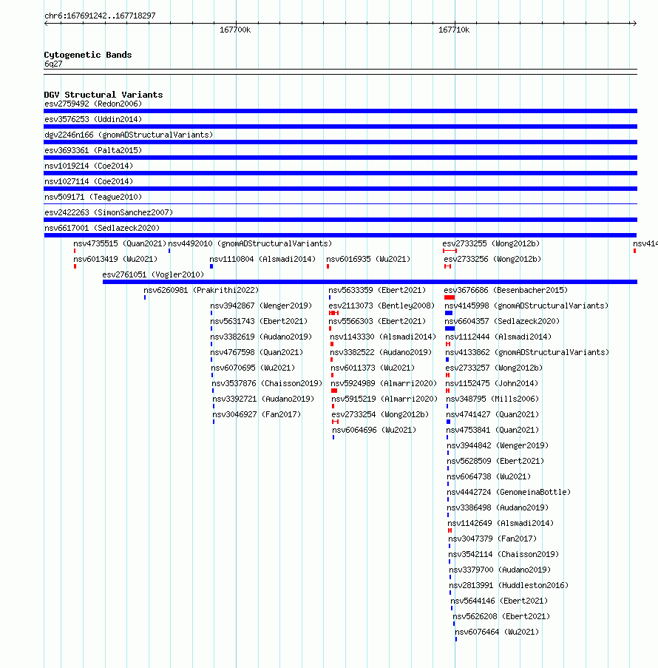
Task: Open nsv4741427 (Quan2021) label
Action: [492, 415]
